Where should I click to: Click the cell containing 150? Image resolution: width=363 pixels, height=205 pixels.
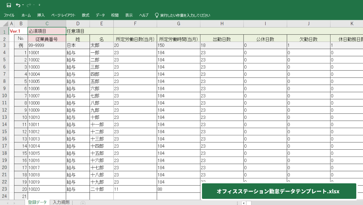(x=179, y=45)
